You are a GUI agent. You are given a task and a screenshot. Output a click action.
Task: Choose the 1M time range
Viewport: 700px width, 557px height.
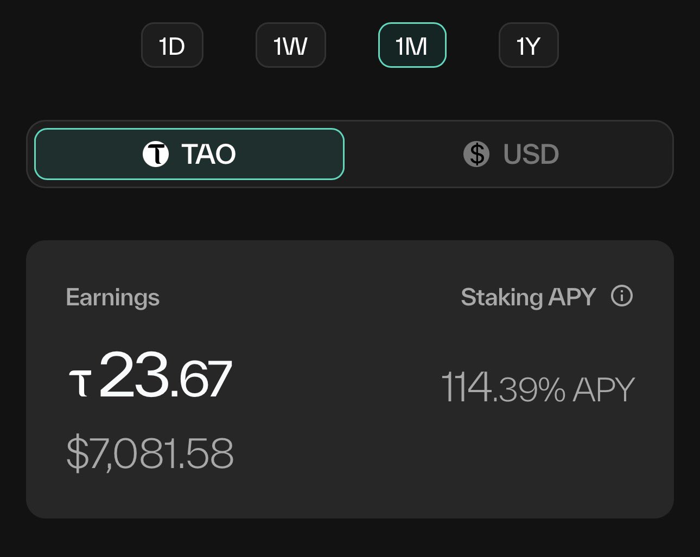point(412,46)
